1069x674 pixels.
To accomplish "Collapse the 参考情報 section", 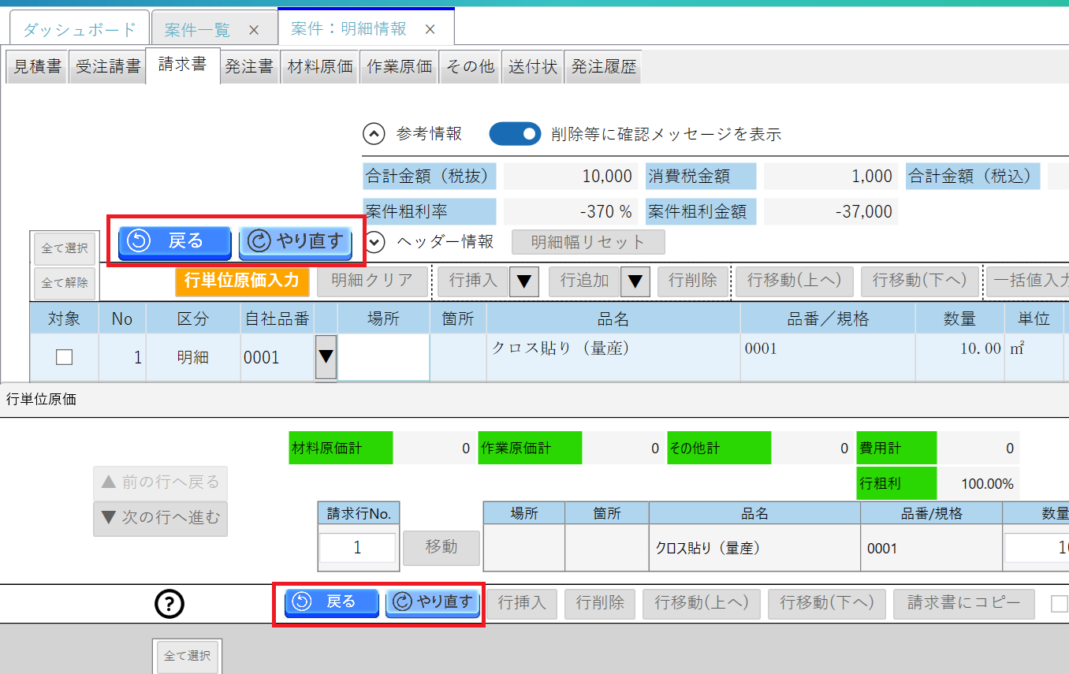I will coord(374,134).
